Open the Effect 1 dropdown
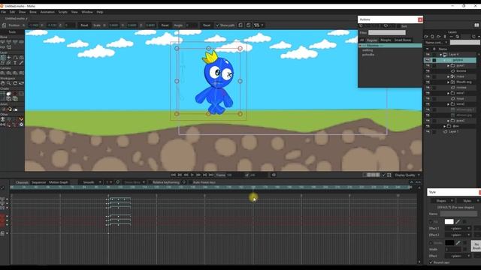 [x=458, y=228]
